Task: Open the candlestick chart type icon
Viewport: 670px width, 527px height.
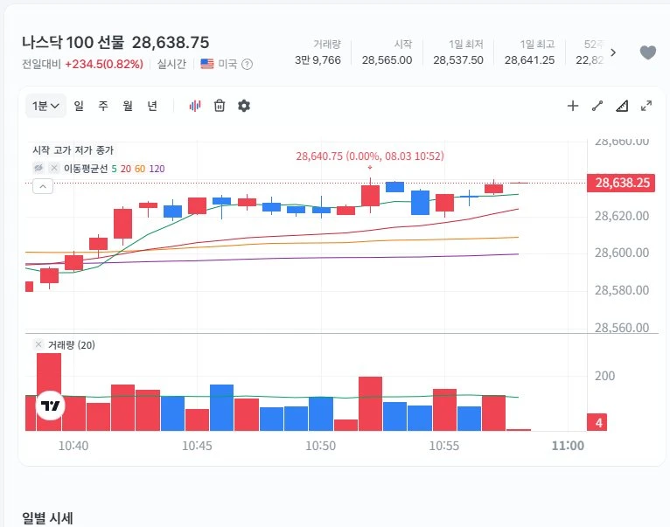Action: pos(195,106)
